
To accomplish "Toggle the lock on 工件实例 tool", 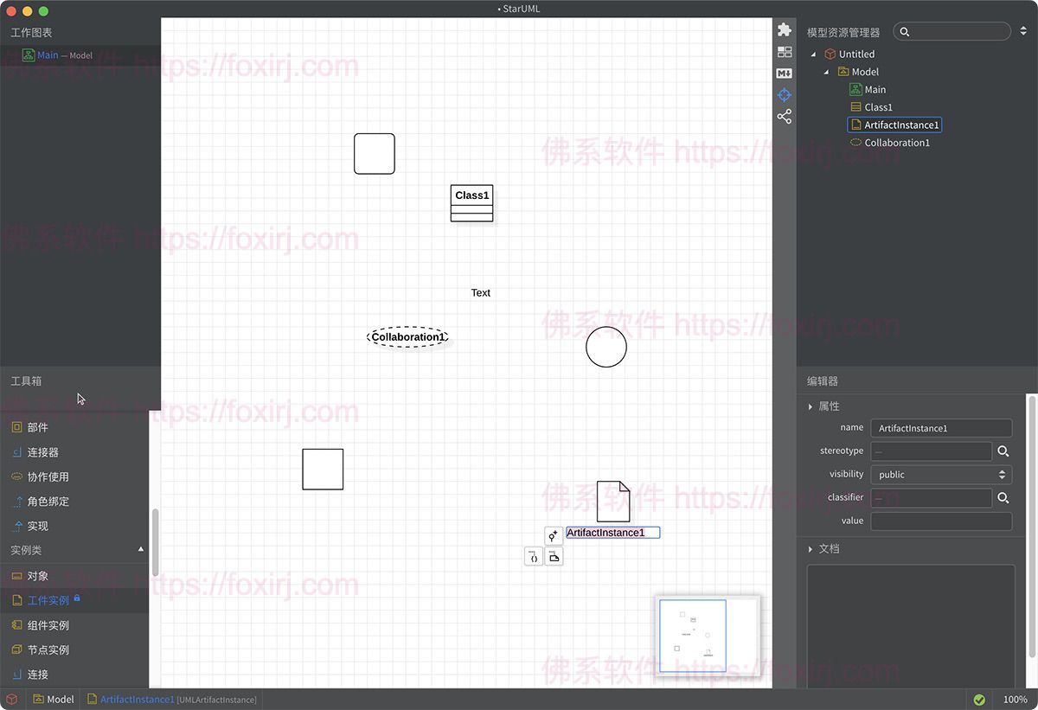I will click(77, 599).
